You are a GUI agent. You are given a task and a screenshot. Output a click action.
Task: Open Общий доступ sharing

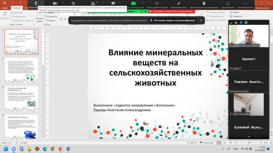[x=262, y=8]
